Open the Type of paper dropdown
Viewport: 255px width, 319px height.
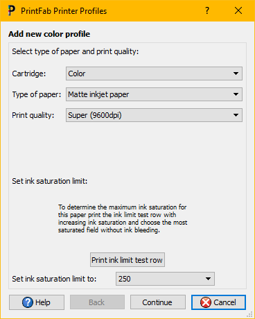[154, 94]
